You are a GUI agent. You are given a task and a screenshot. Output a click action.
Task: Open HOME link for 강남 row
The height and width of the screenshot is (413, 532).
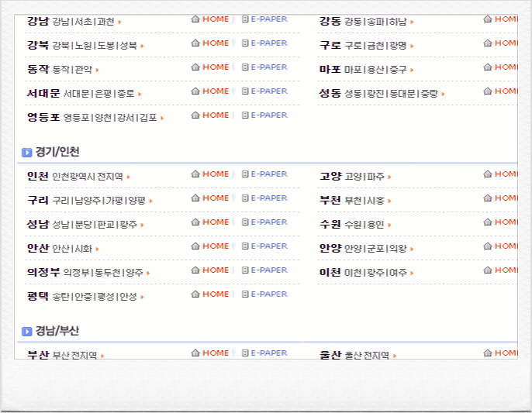(x=216, y=19)
